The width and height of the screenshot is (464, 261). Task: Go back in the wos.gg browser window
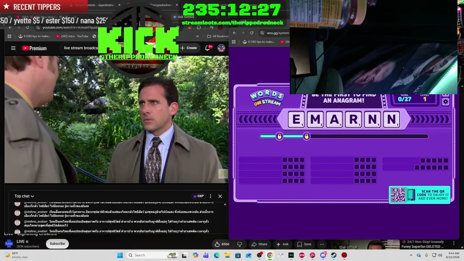coord(234,33)
